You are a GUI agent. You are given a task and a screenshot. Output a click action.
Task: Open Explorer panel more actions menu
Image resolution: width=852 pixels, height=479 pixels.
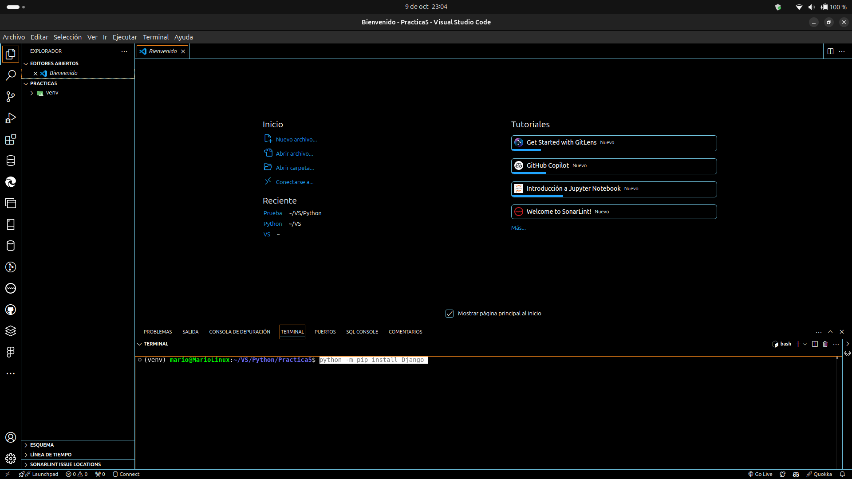click(124, 51)
